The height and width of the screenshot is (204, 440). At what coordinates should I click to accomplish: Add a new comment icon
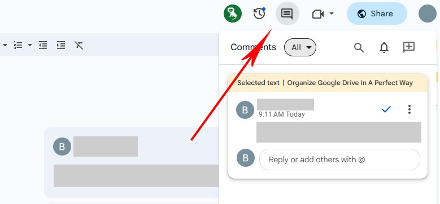coord(409,47)
